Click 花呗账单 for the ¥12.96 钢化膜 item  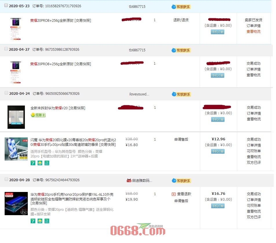click(x=254, y=151)
